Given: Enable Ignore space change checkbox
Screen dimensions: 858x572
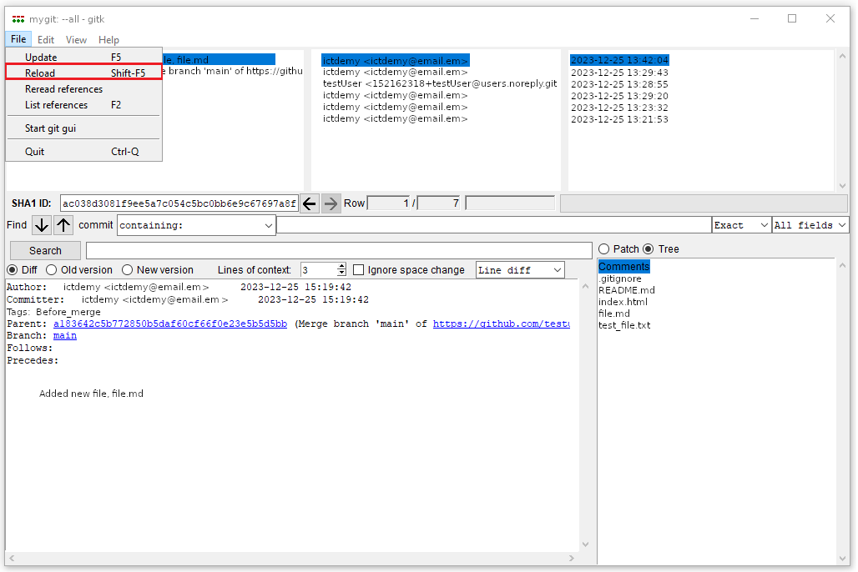Looking at the screenshot, I should [359, 270].
